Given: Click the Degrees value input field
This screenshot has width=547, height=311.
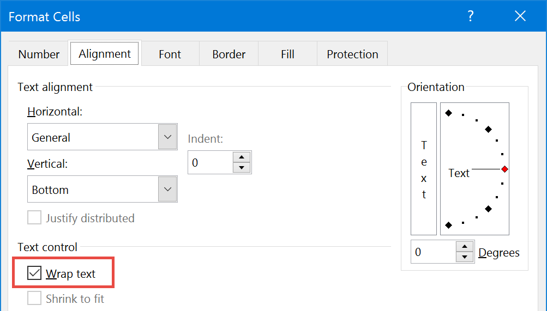Looking at the screenshot, I should (x=433, y=252).
